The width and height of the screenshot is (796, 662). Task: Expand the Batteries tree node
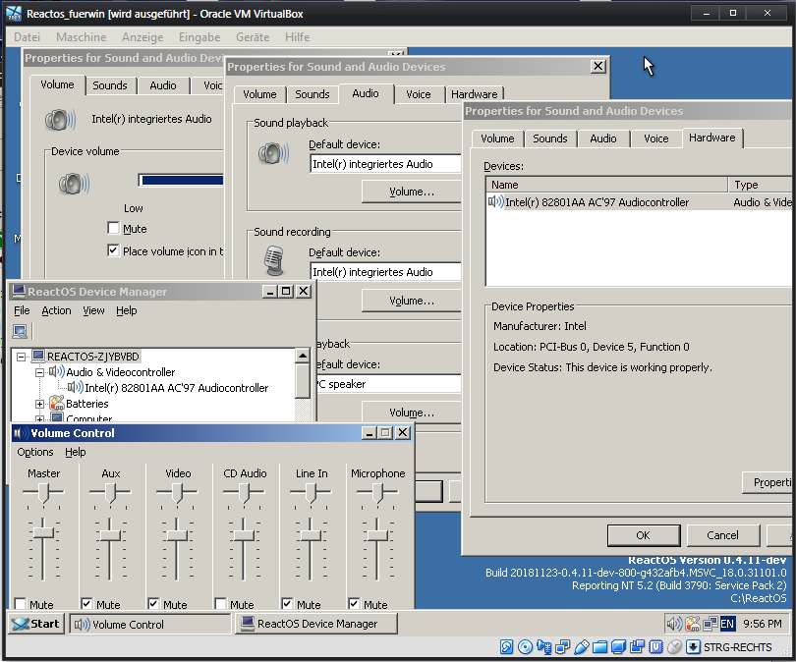coord(39,404)
